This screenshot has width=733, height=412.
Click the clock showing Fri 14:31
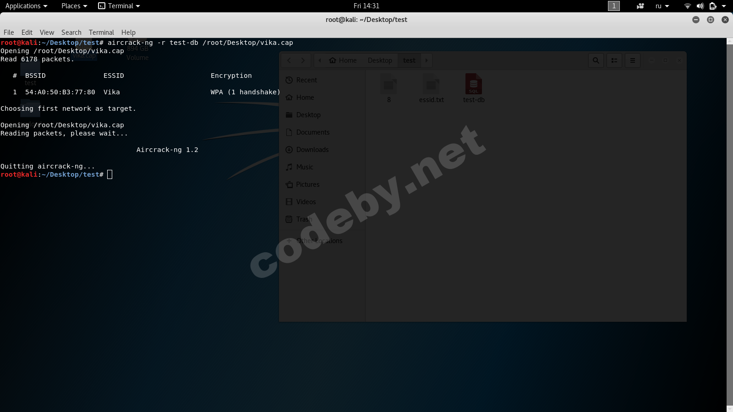tap(366, 6)
